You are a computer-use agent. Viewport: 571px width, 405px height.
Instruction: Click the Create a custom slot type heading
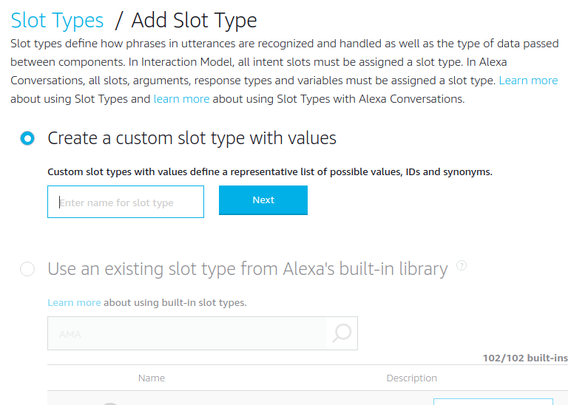tap(192, 138)
